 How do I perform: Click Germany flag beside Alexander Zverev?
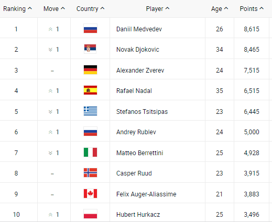click(x=90, y=70)
